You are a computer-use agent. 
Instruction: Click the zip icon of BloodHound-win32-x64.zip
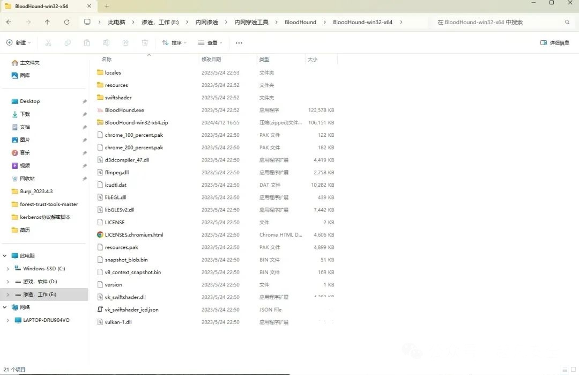[x=100, y=122]
